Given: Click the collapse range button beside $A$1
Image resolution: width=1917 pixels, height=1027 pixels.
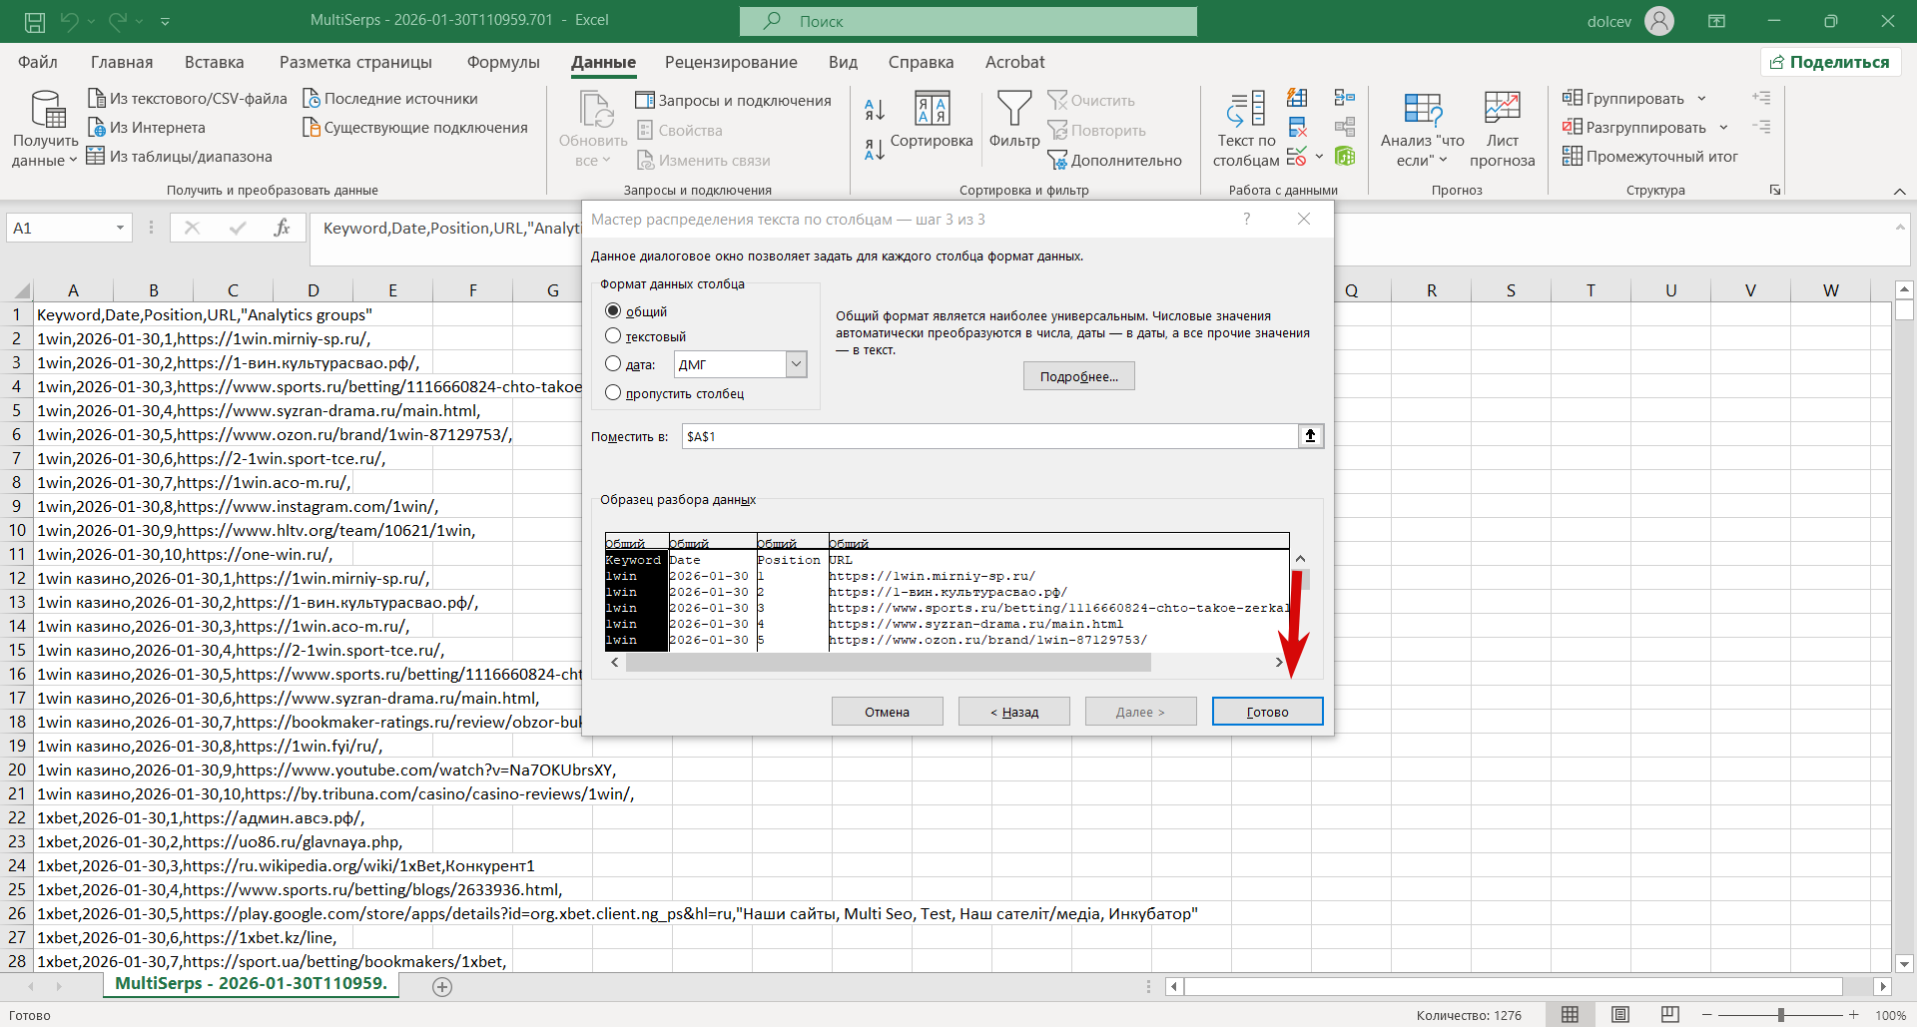Looking at the screenshot, I should (1310, 436).
